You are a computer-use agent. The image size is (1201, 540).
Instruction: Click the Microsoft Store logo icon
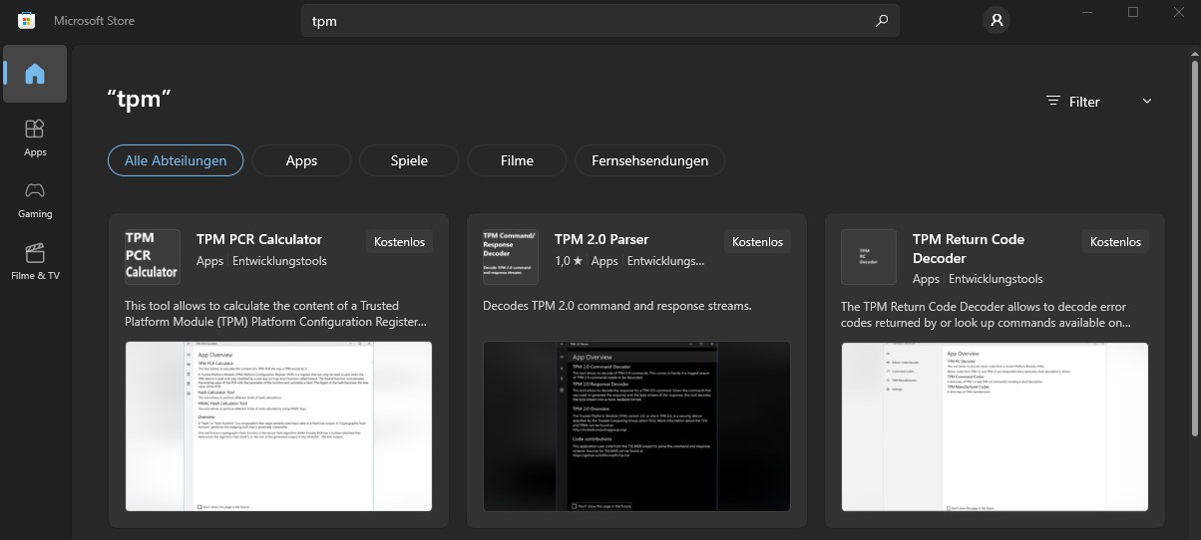pos(27,20)
